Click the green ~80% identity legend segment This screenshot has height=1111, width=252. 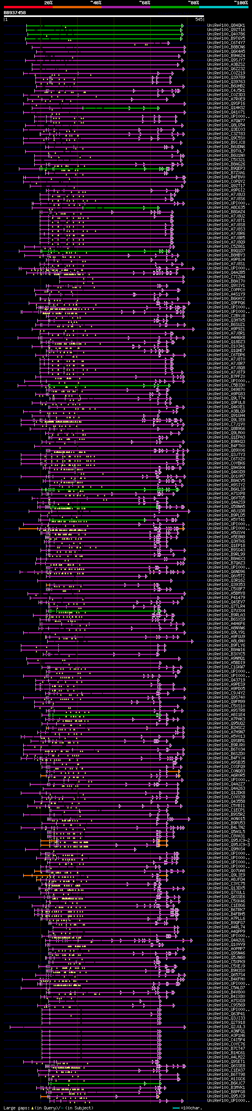pos(175,7)
